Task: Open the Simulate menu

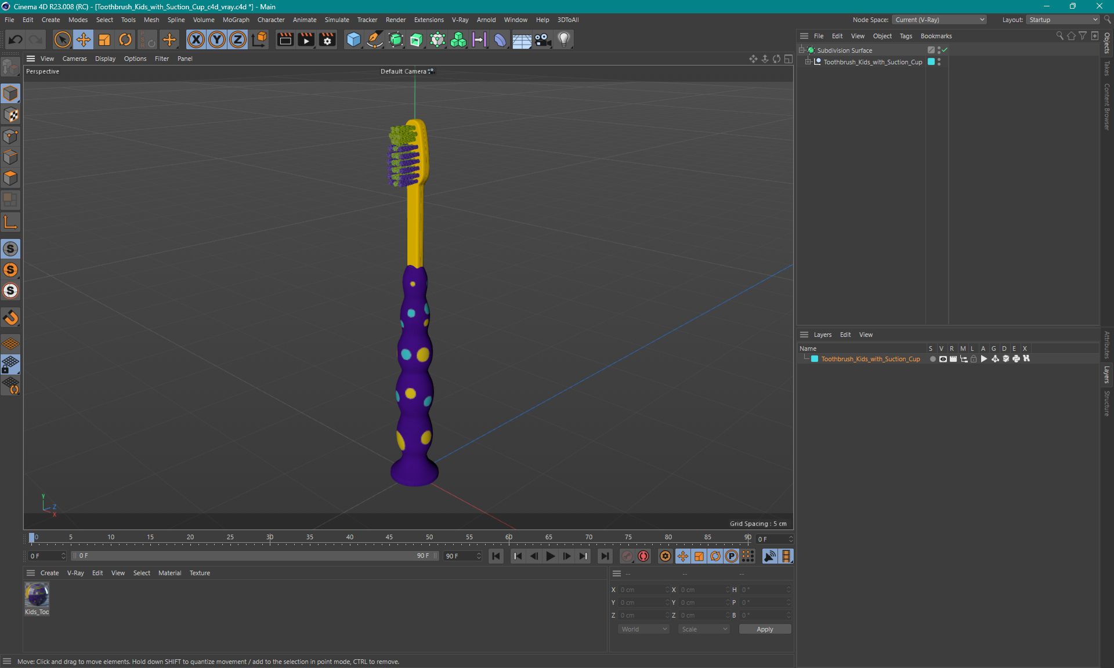Action: point(337,20)
